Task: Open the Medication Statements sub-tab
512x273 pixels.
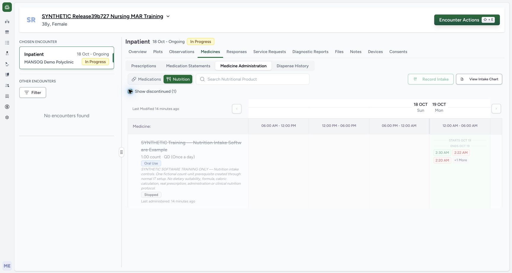Action: tap(188, 66)
